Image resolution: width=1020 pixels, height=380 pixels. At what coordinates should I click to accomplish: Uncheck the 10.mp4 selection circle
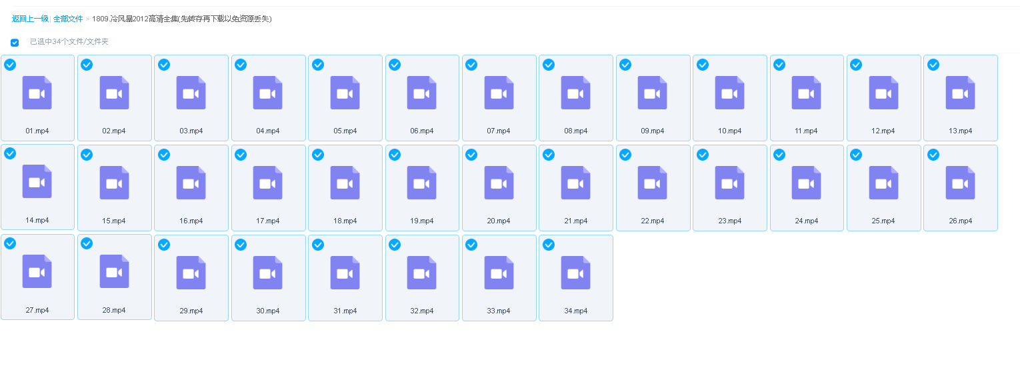[703, 65]
